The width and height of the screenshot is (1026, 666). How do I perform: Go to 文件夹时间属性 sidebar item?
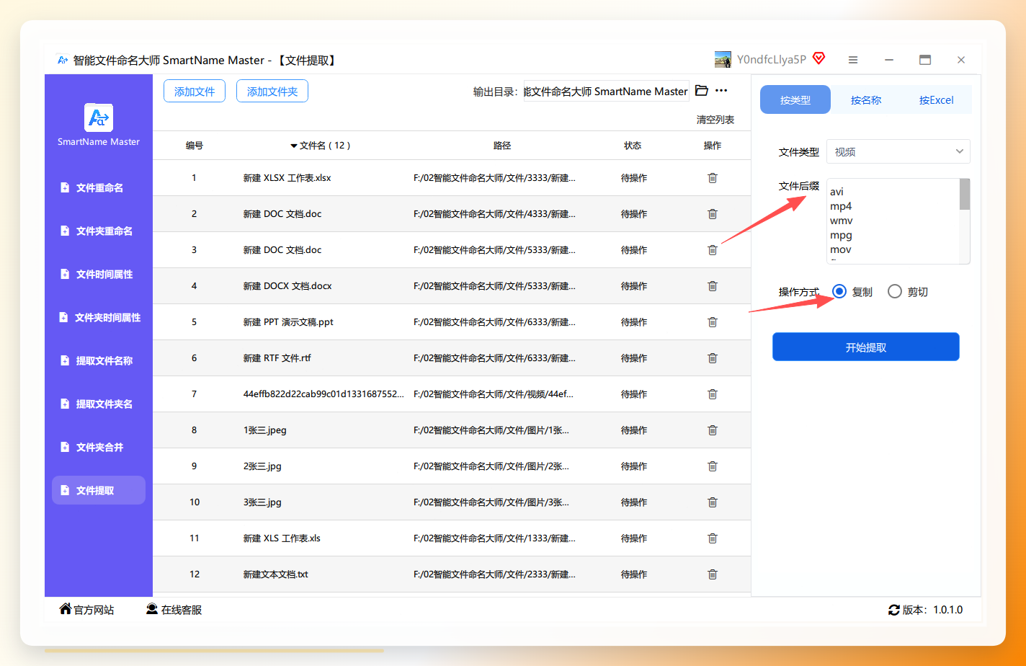pos(99,317)
